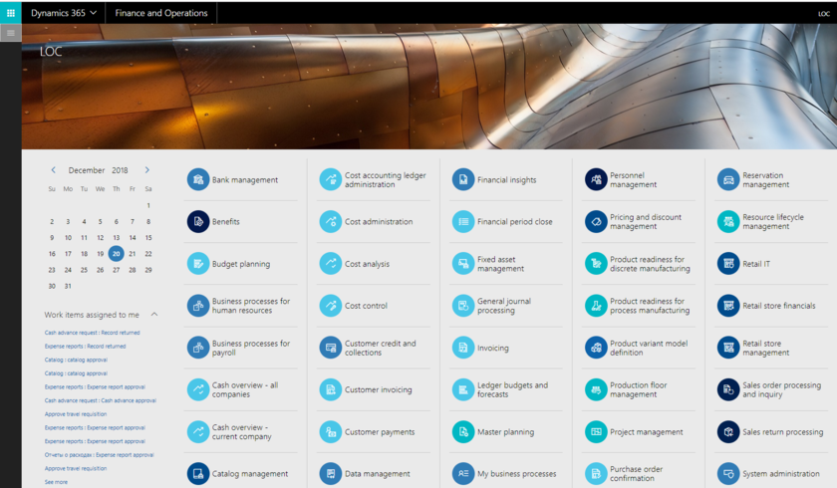Go to next month in calendar
Viewport: 837px width, 488px height.
tap(147, 170)
